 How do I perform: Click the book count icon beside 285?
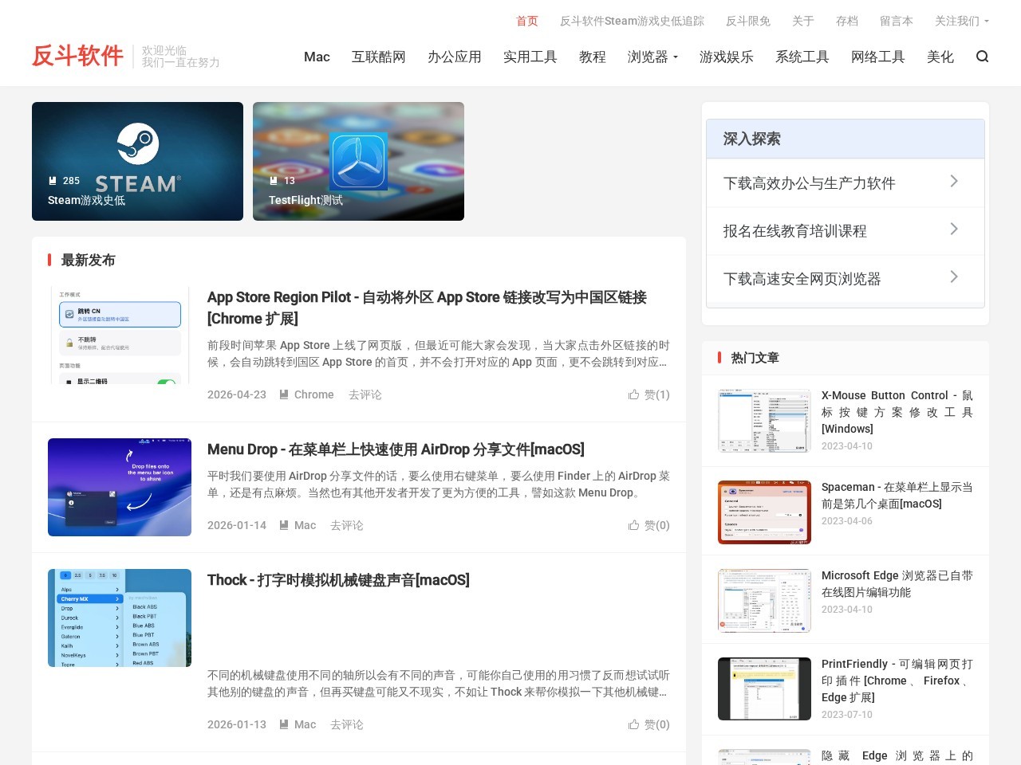(53, 181)
